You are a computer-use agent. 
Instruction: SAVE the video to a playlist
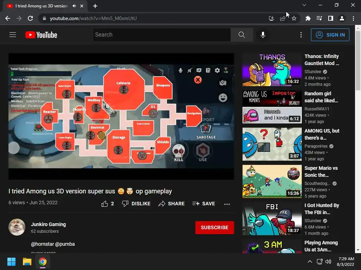tap(203, 204)
